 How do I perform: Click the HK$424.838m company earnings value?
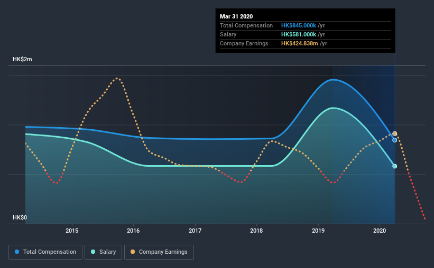[x=300, y=43]
